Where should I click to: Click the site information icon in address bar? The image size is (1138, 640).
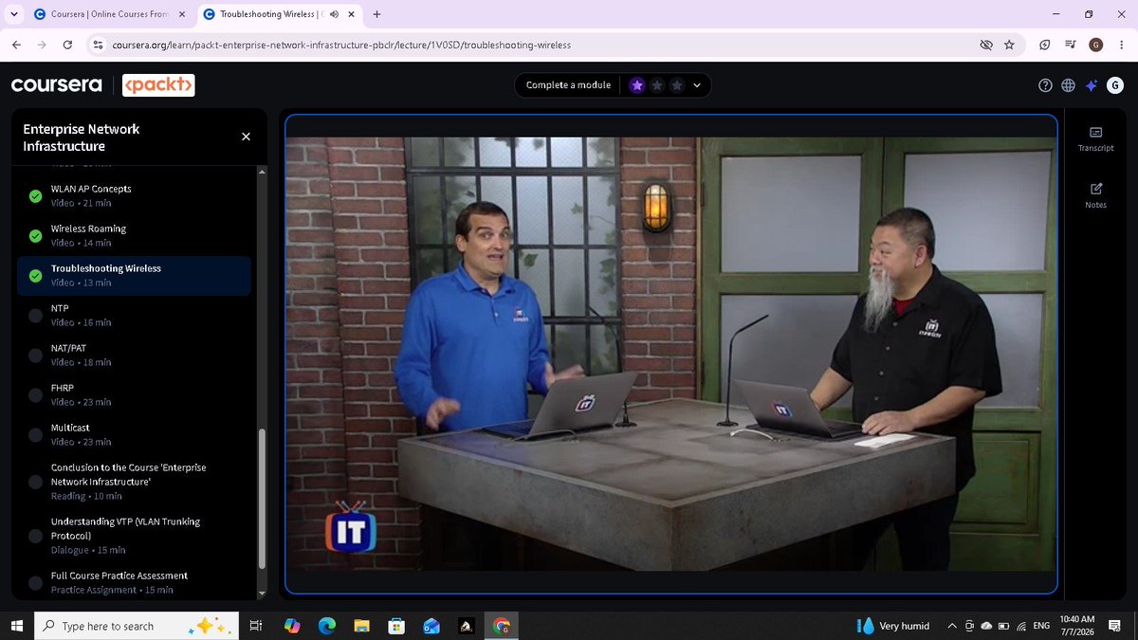click(97, 45)
